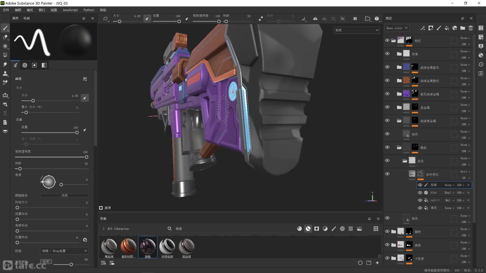Image resolution: width=486 pixels, height=273 pixels.
Task: Hide the 涂漆金属蓝色 layer
Action: (387, 67)
